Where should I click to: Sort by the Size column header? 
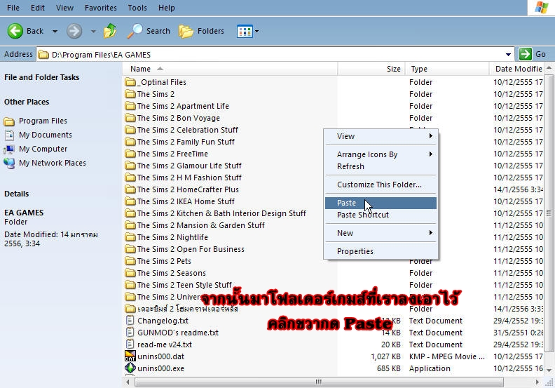point(371,69)
